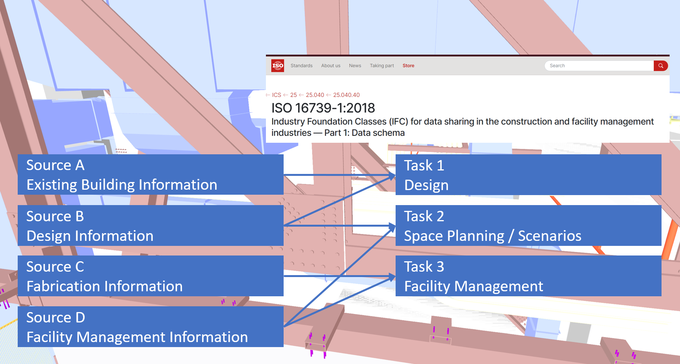The height and width of the screenshot is (364, 680).
Task: Open the Standards menu item
Action: tap(302, 66)
